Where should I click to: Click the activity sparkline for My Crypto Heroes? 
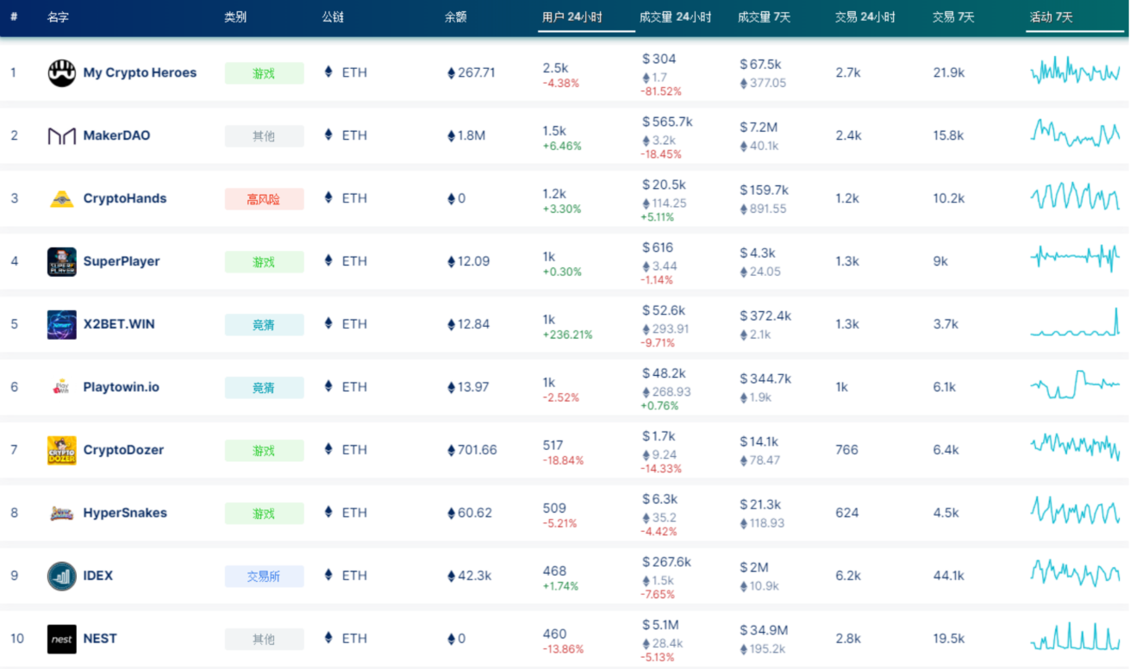(x=1075, y=71)
